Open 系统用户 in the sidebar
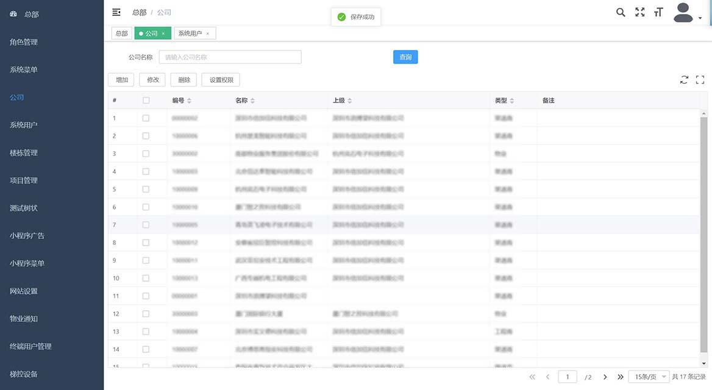 (x=24, y=125)
